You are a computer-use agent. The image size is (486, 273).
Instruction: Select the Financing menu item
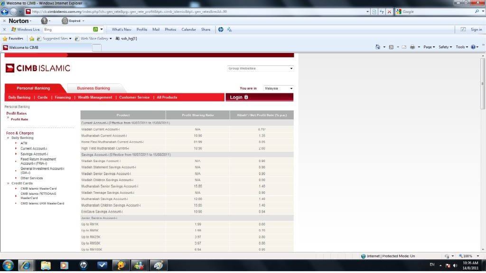tap(63, 97)
